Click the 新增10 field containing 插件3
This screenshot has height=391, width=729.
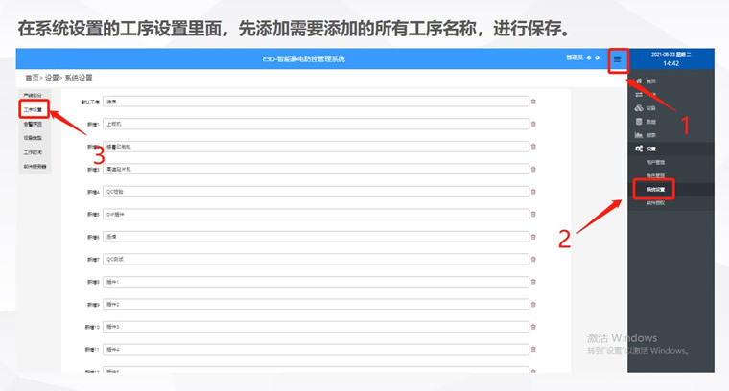click(316, 327)
